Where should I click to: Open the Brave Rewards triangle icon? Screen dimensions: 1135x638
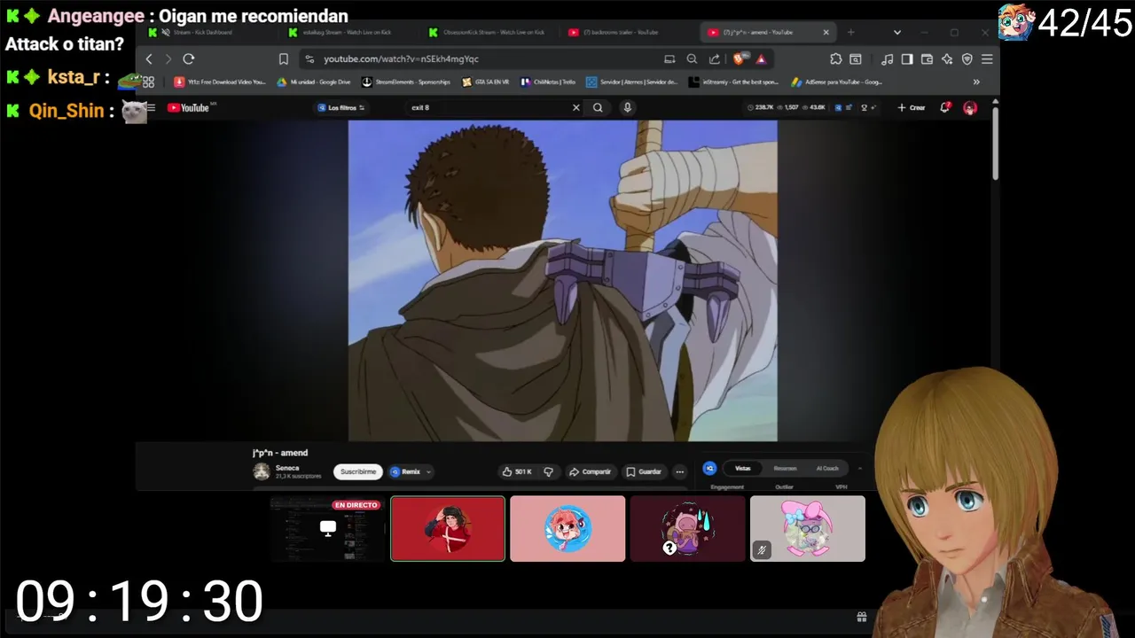761,59
